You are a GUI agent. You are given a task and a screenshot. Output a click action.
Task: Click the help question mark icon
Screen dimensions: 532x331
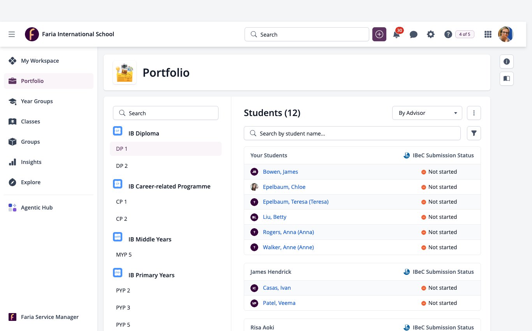click(448, 34)
